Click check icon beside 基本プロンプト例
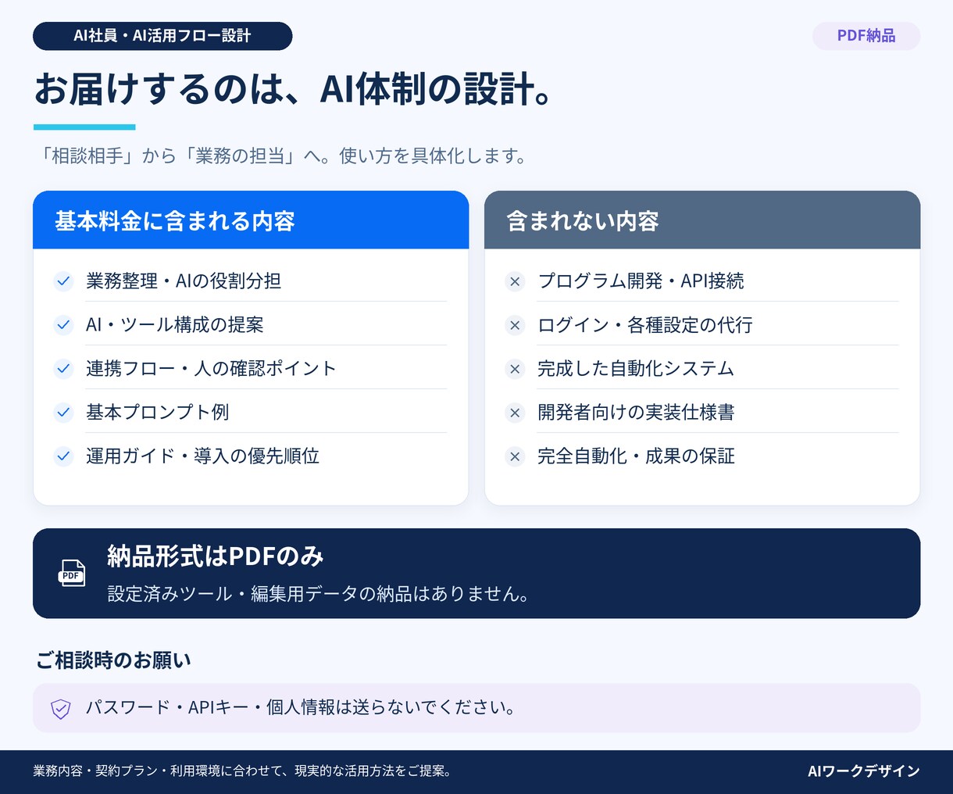Screen dimensions: 953x794 click(x=63, y=413)
